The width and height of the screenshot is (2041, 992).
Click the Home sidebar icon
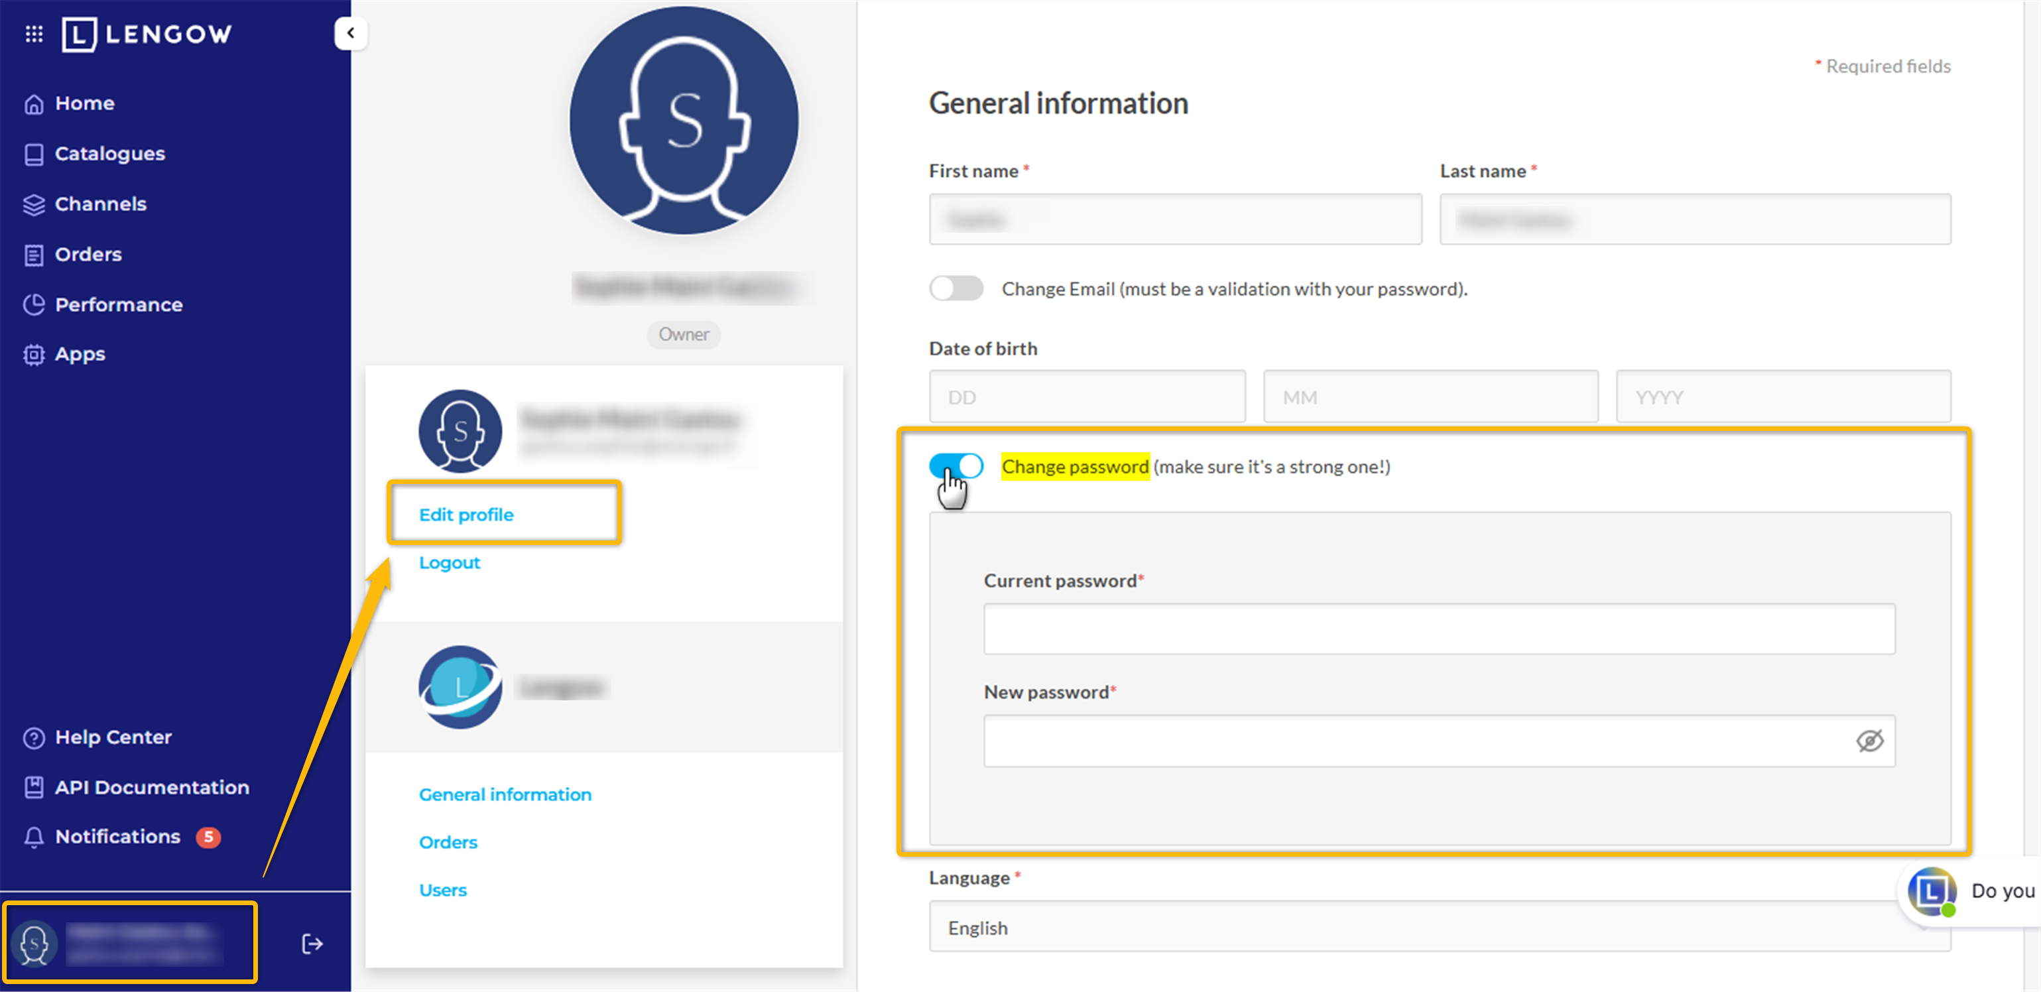coord(33,104)
